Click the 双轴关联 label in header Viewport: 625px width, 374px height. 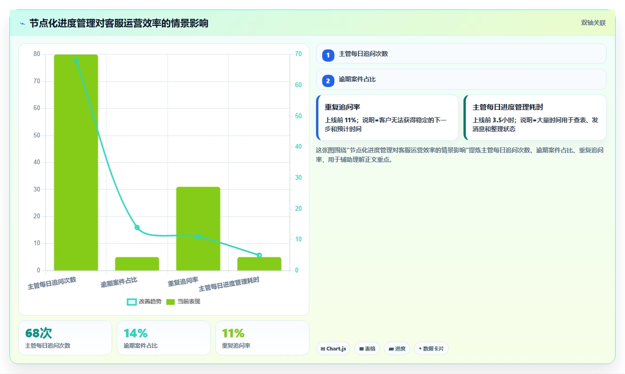click(593, 23)
